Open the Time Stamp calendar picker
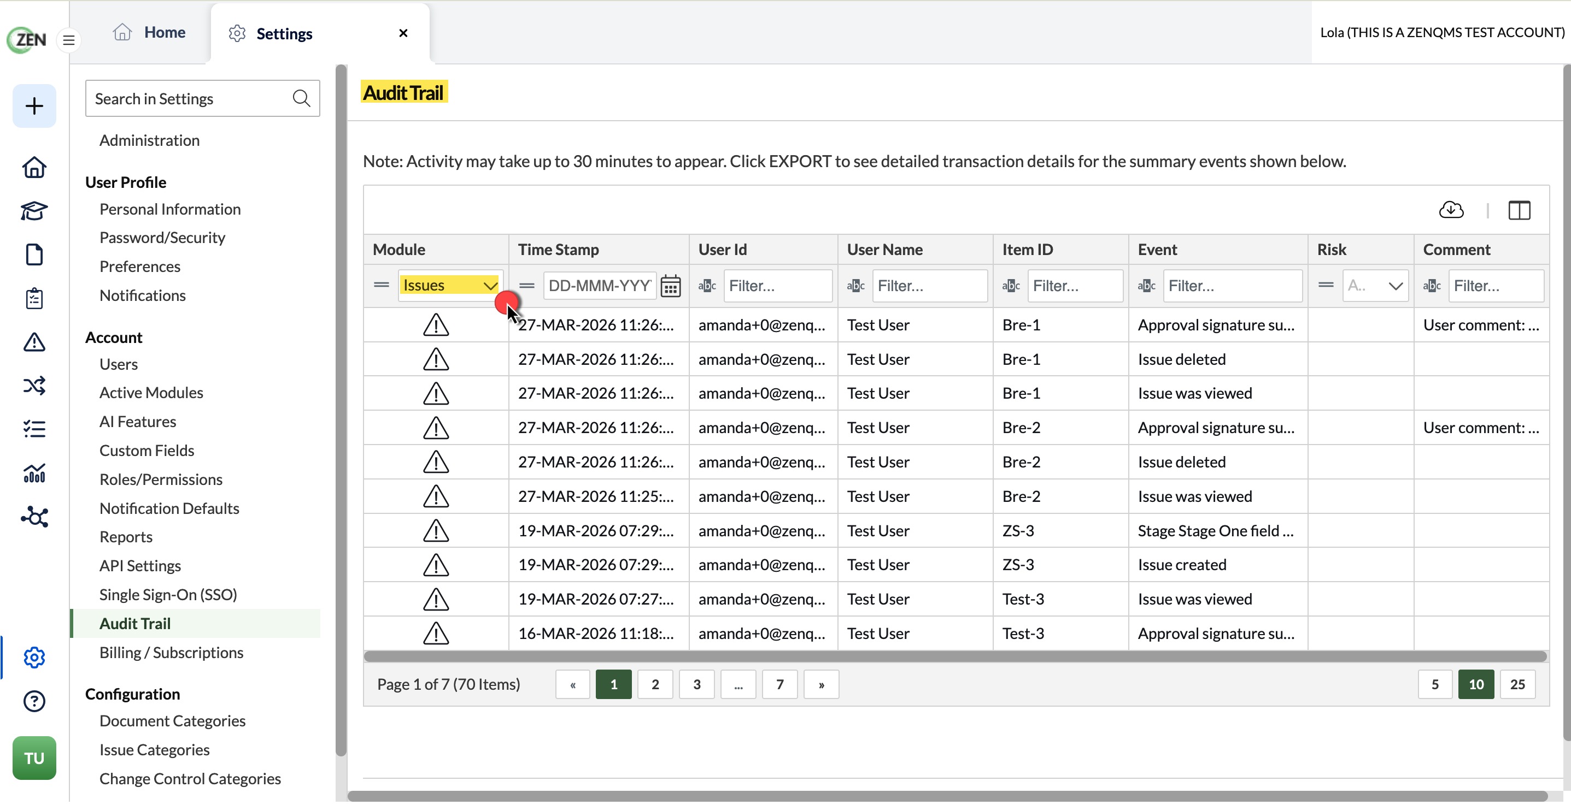The height and width of the screenshot is (805, 1571). click(671, 286)
